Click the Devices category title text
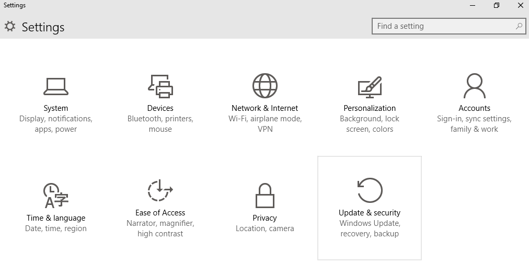Screen dimensions: 529x263 click(160, 108)
